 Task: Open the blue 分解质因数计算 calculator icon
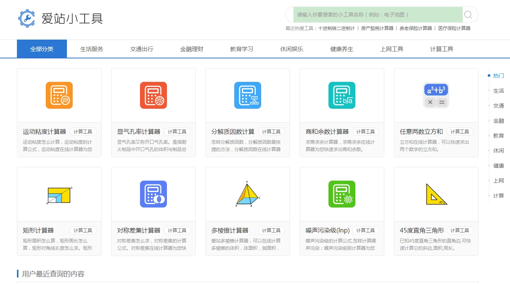point(247,95)
